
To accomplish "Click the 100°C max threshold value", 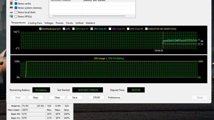I will (33, 110).
